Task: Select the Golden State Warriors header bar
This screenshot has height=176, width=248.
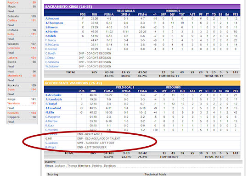Action: click(x=142, y=83)
